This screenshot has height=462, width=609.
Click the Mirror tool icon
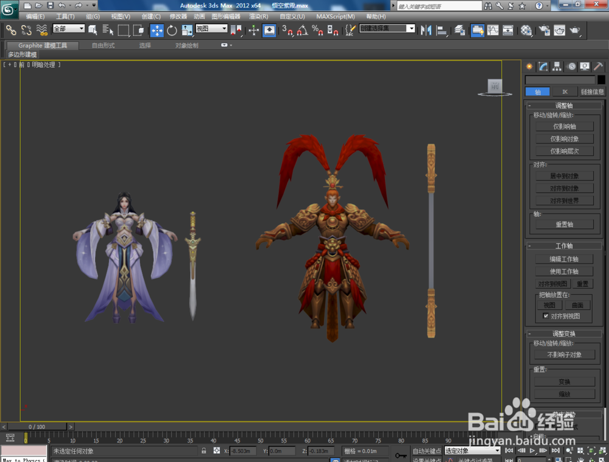click(x=426, y=30)
